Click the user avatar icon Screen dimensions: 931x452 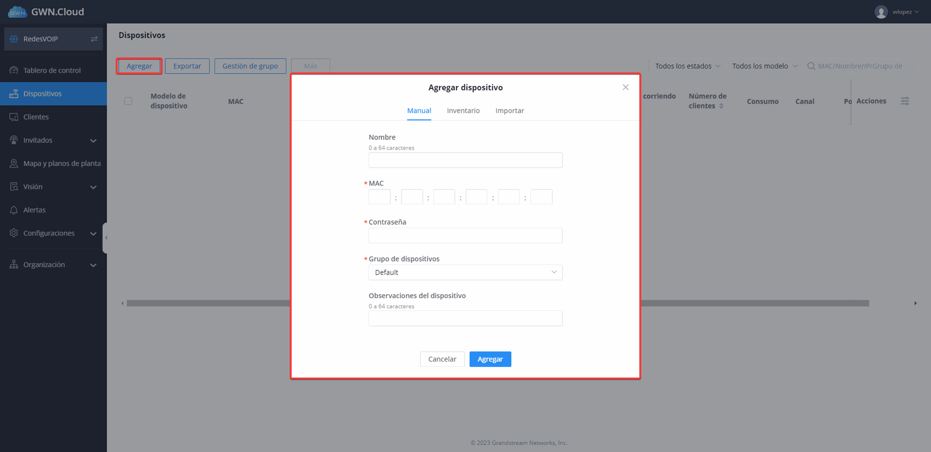(x=881, y=12)
